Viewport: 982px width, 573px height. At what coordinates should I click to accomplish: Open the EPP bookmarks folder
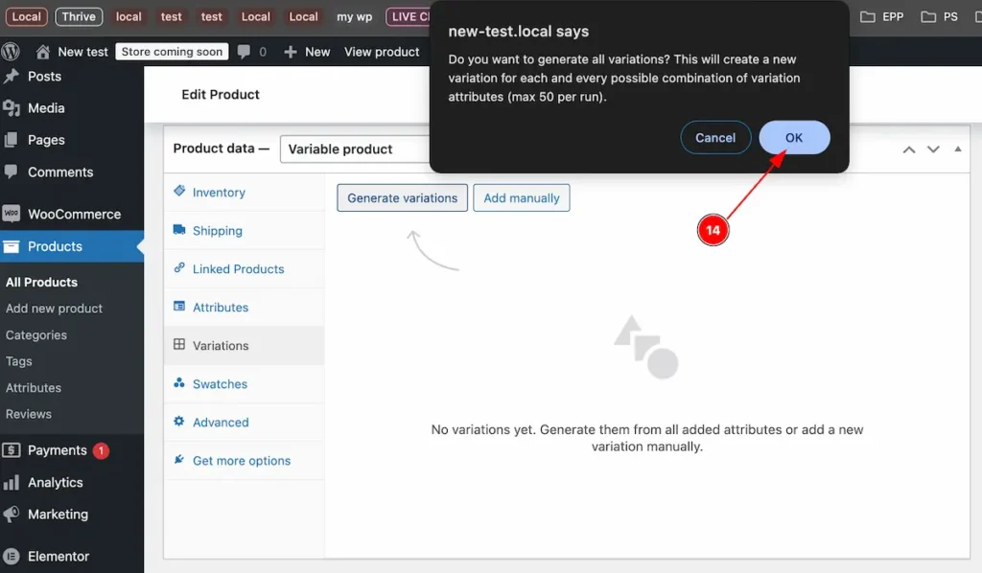[x=882, y=17]
